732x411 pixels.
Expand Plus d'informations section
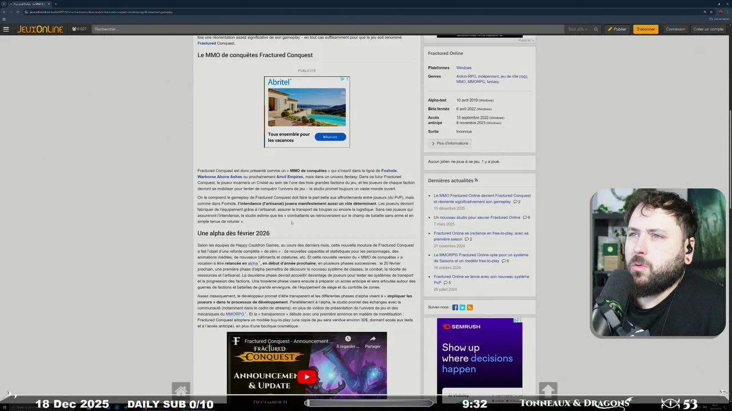pos(449,143)
